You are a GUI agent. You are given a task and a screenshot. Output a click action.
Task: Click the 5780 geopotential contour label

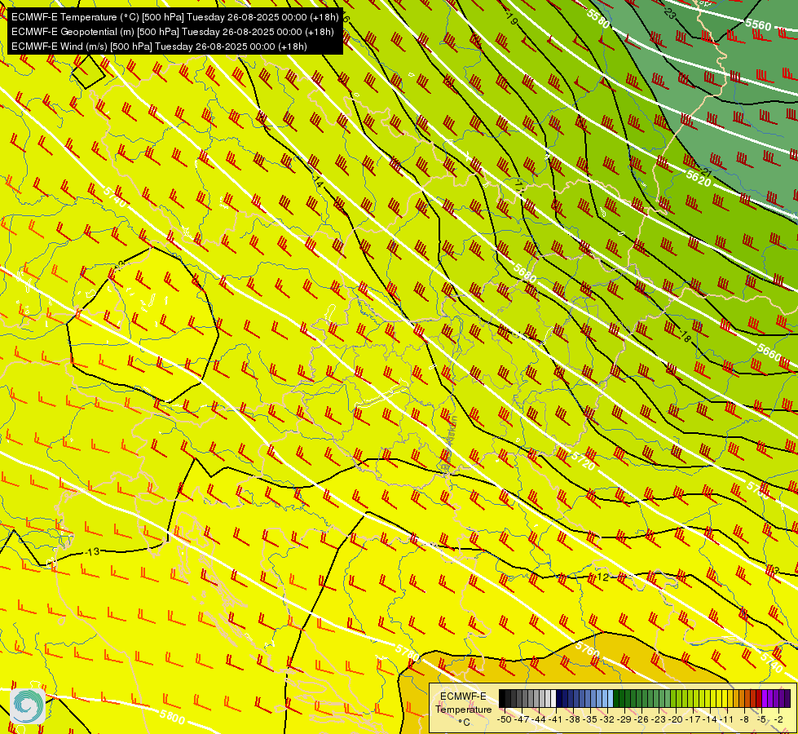tap(408, 652)
